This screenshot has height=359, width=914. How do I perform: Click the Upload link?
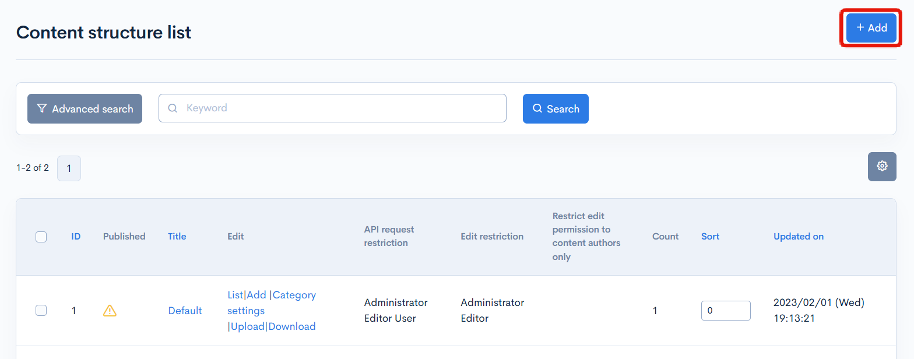(248, 326)
